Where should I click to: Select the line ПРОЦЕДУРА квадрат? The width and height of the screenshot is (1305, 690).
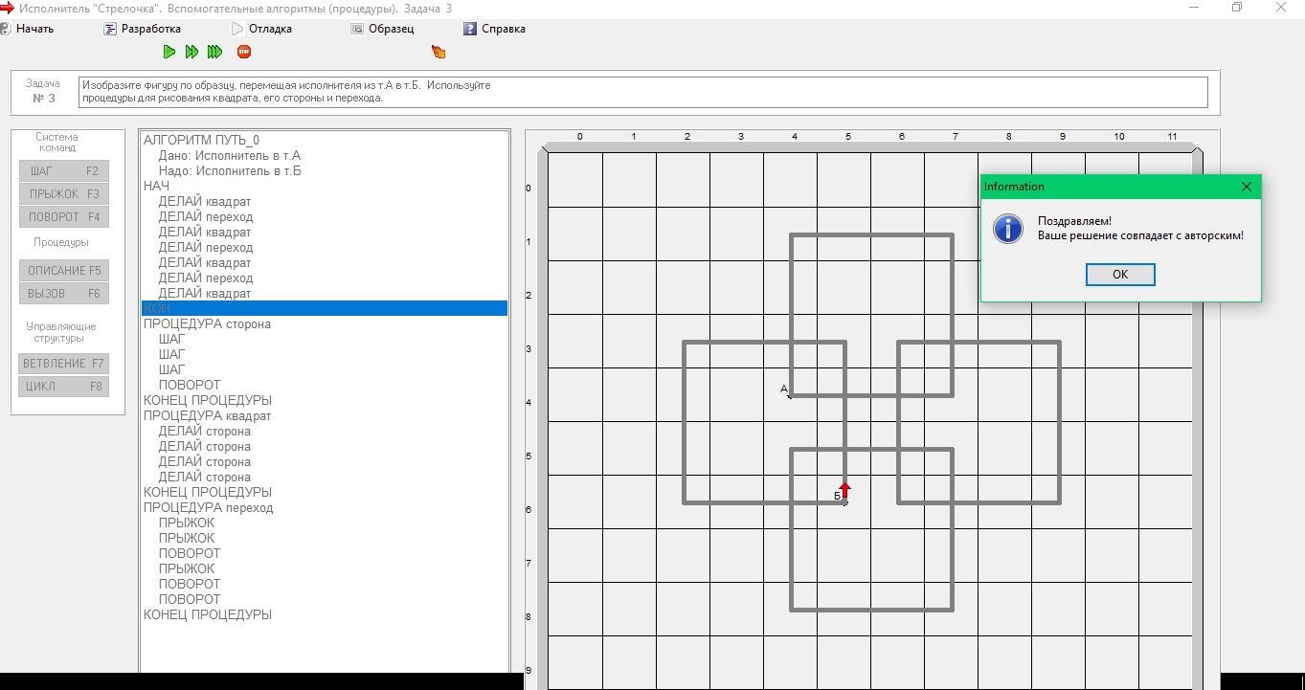207,415
